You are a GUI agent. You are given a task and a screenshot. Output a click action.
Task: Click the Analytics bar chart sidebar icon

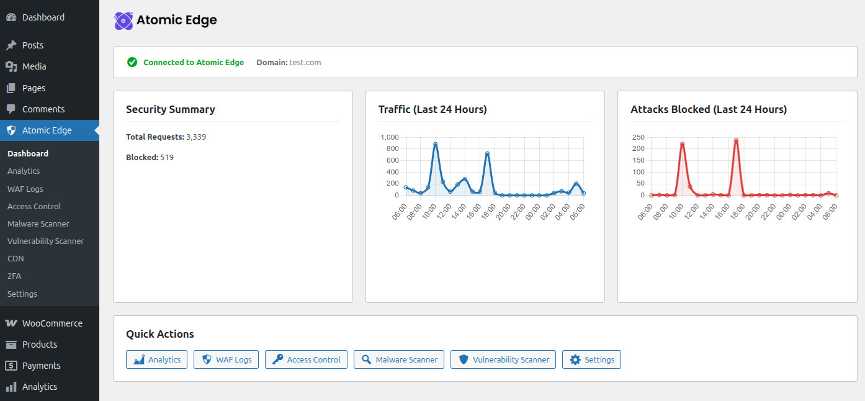[11, 387]
